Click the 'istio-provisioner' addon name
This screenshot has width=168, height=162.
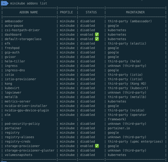point(20,79)
